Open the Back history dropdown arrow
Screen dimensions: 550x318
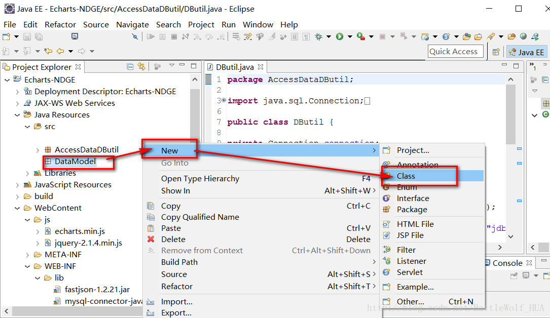[x=70, y=51]
